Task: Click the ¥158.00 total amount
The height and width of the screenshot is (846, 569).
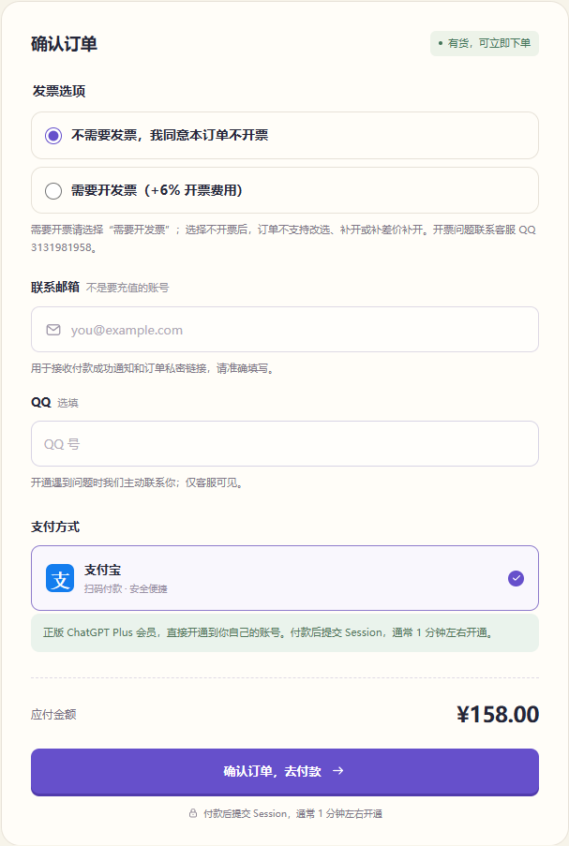Action: click(x=497, y=714)
